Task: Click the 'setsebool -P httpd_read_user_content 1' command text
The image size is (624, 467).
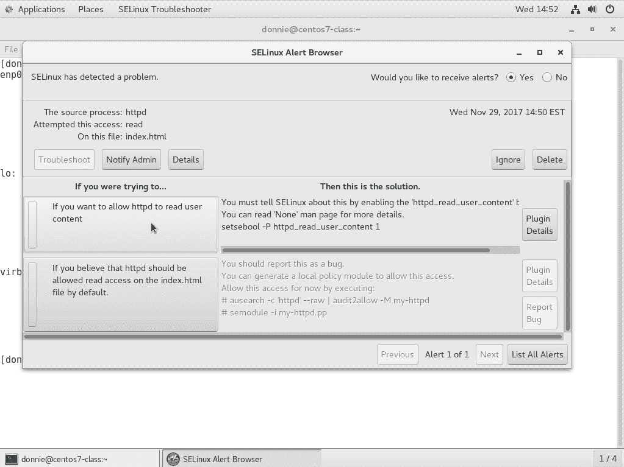Action: [301, 226]
